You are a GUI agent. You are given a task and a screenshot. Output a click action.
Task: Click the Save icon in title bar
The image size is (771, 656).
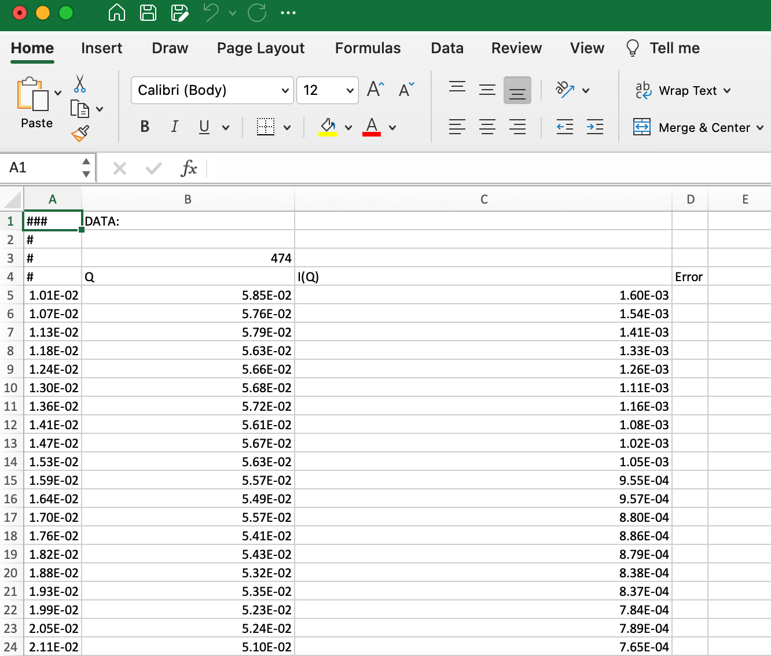coord(148,12)
